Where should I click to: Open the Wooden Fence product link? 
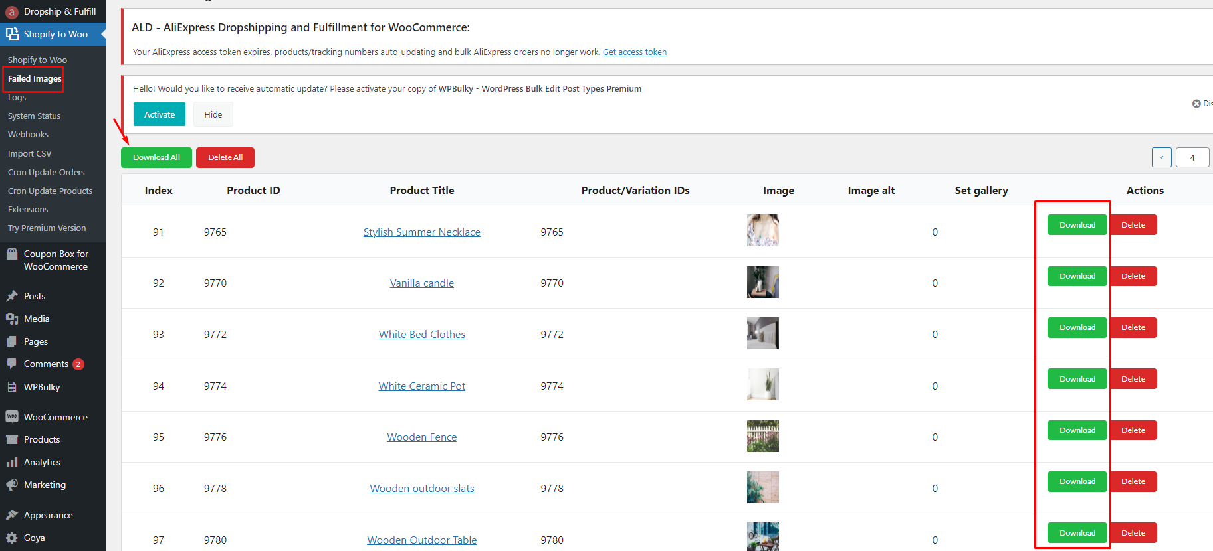click(x=422, y=437)
